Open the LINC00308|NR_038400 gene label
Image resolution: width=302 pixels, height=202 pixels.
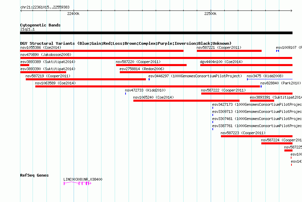(83, 179)
